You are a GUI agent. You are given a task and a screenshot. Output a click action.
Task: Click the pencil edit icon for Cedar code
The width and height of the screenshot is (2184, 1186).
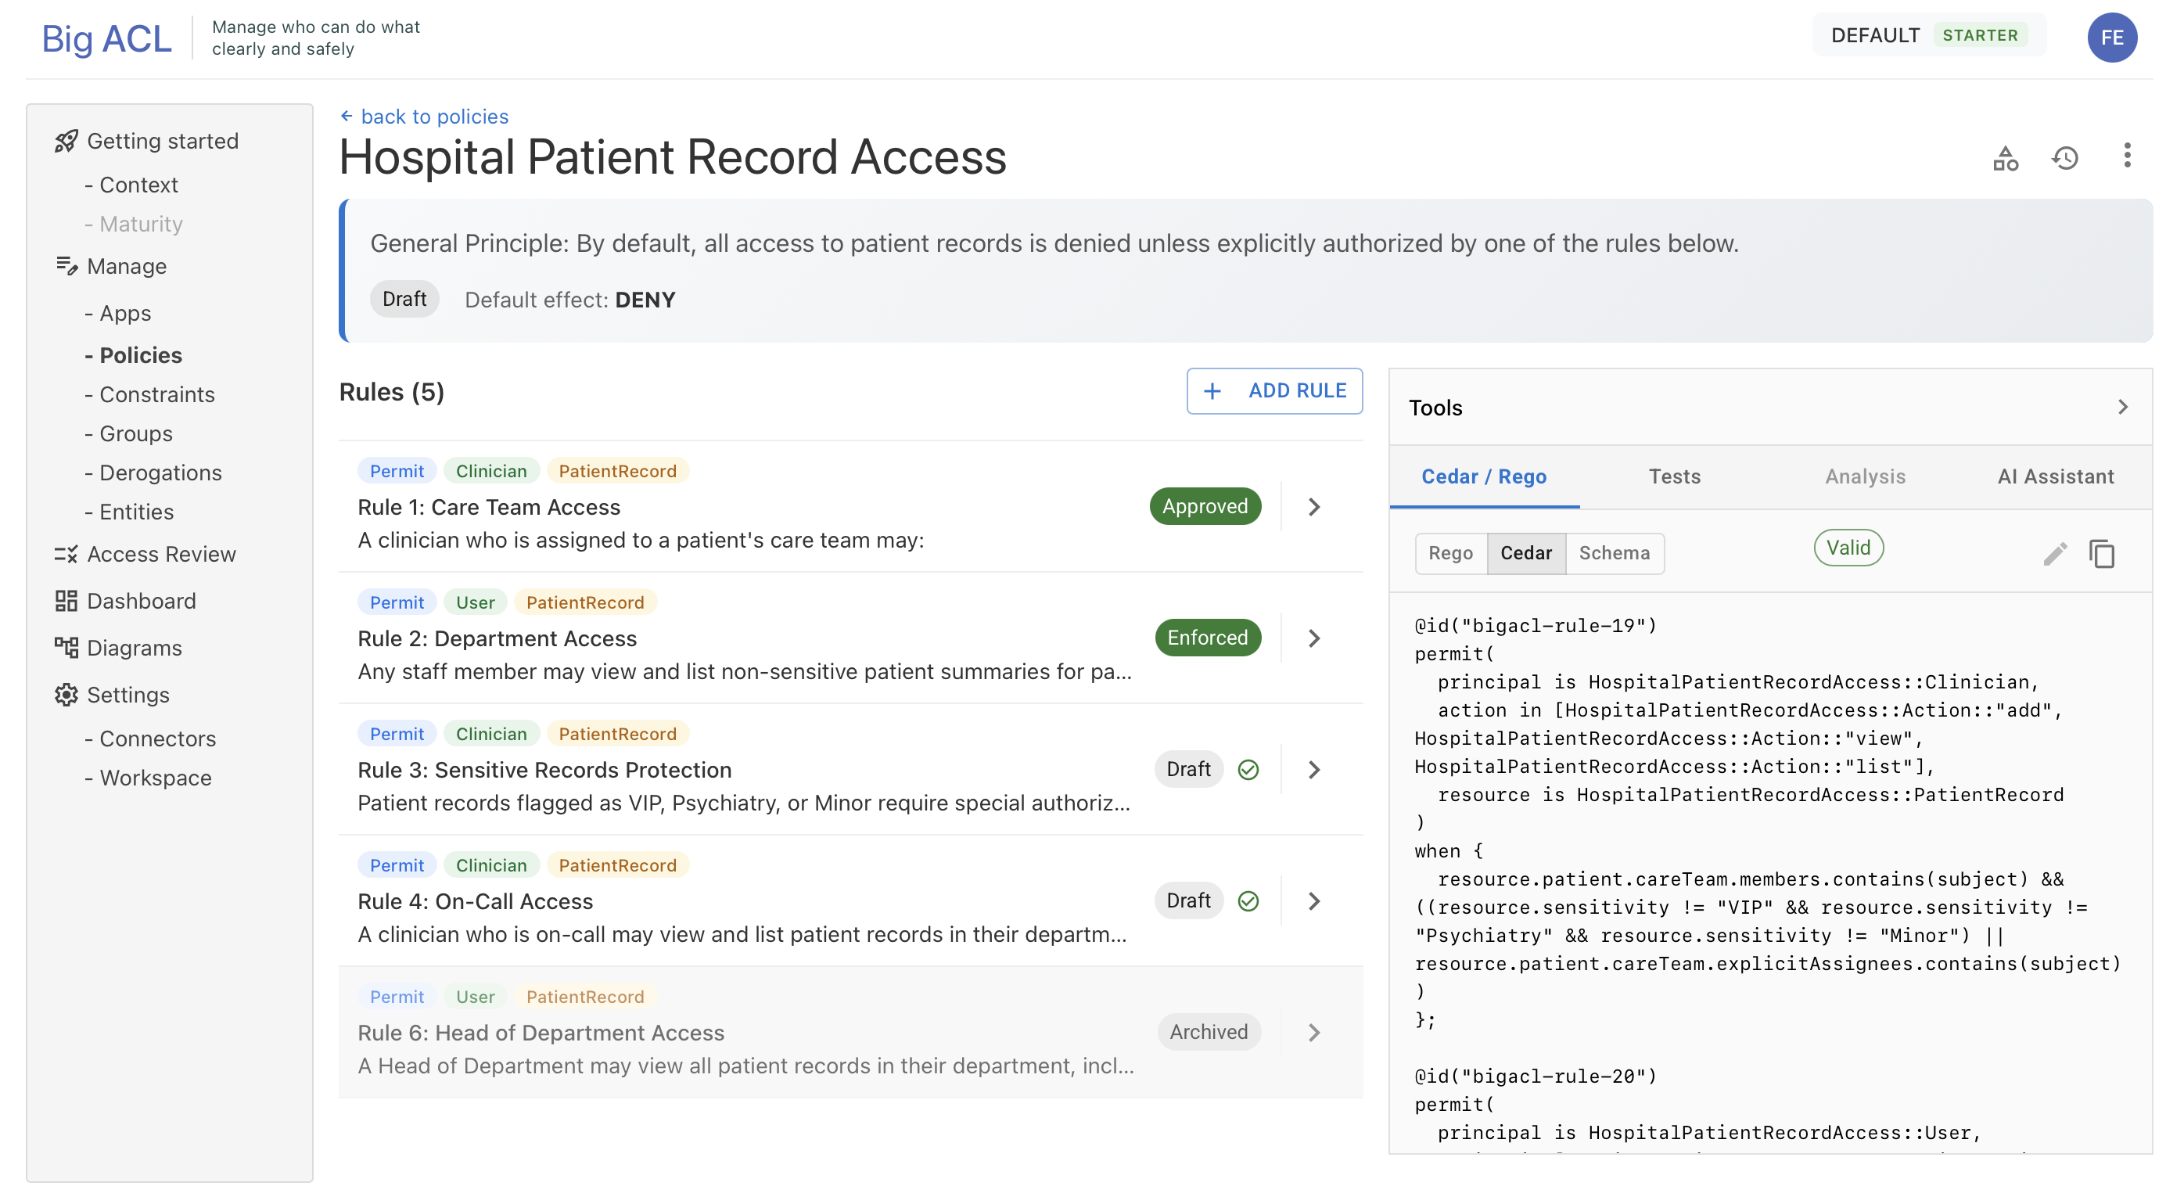click(x=2054, y=554)
